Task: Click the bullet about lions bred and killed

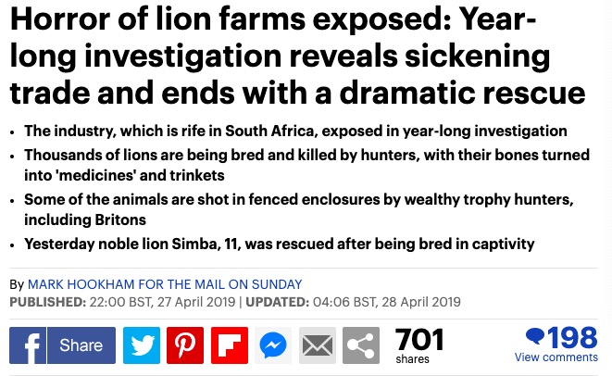Action: [306, 165]
